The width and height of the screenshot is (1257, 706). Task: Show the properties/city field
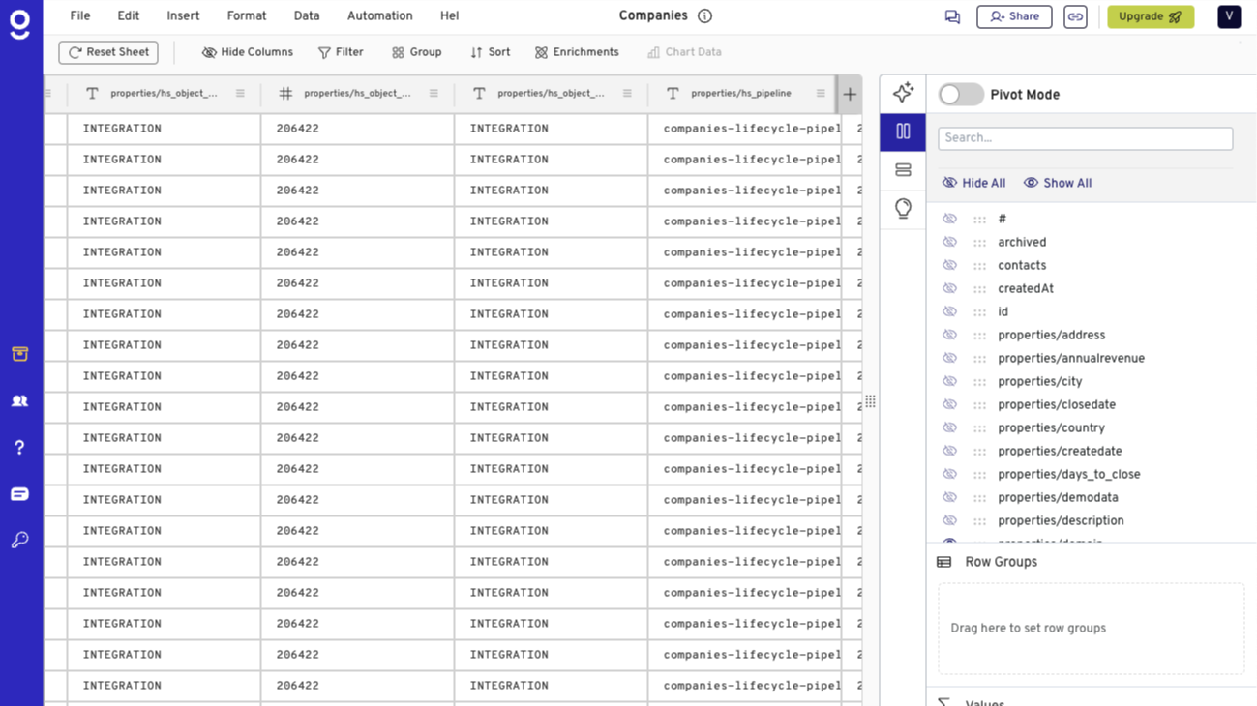pyautogui.click(x=949, y=381)
